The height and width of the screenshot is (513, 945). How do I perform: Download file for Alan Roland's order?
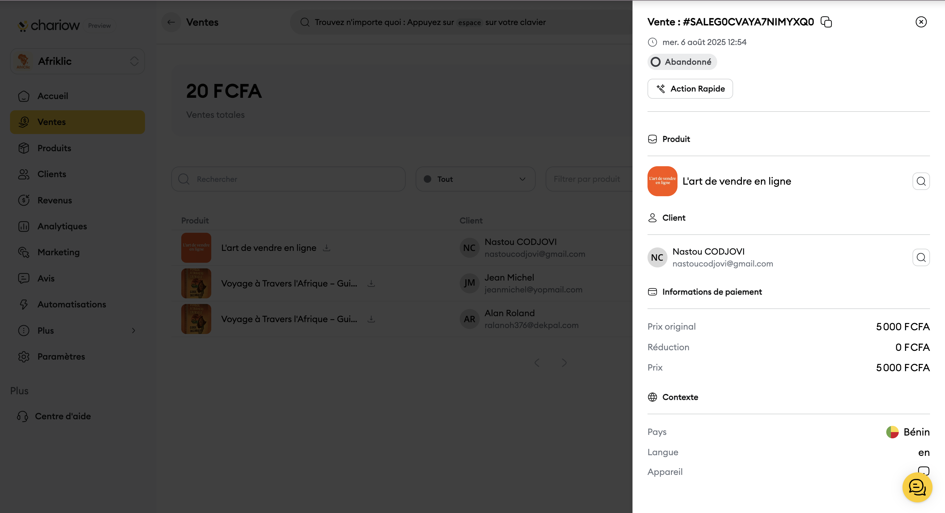371,319
